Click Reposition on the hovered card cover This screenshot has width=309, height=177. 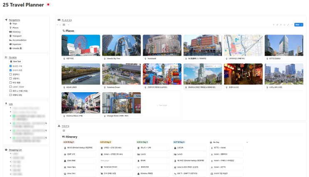coord(209,66)
